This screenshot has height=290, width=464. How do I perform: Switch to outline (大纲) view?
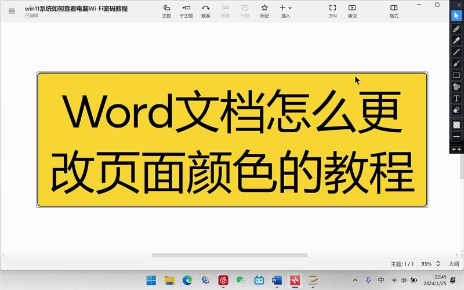(454, 264)
